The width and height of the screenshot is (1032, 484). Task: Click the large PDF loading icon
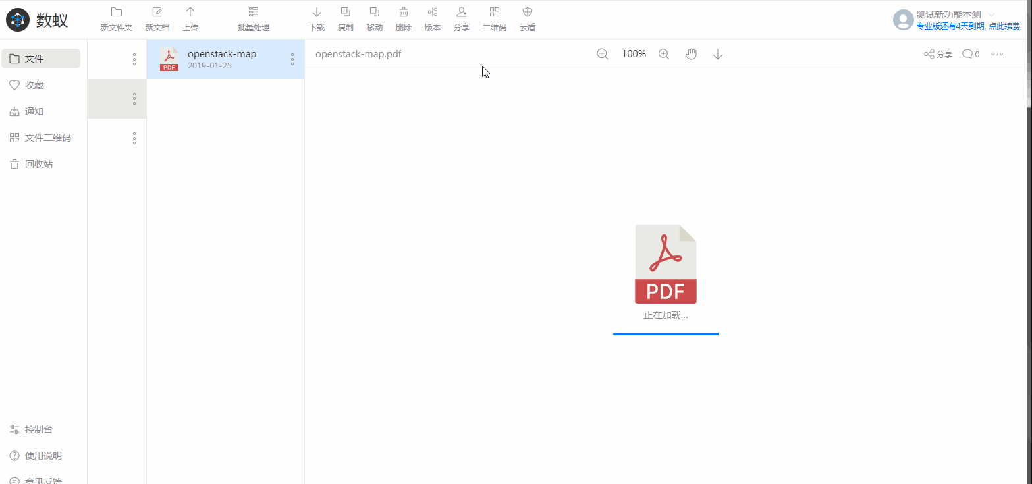tap(666, 264)
